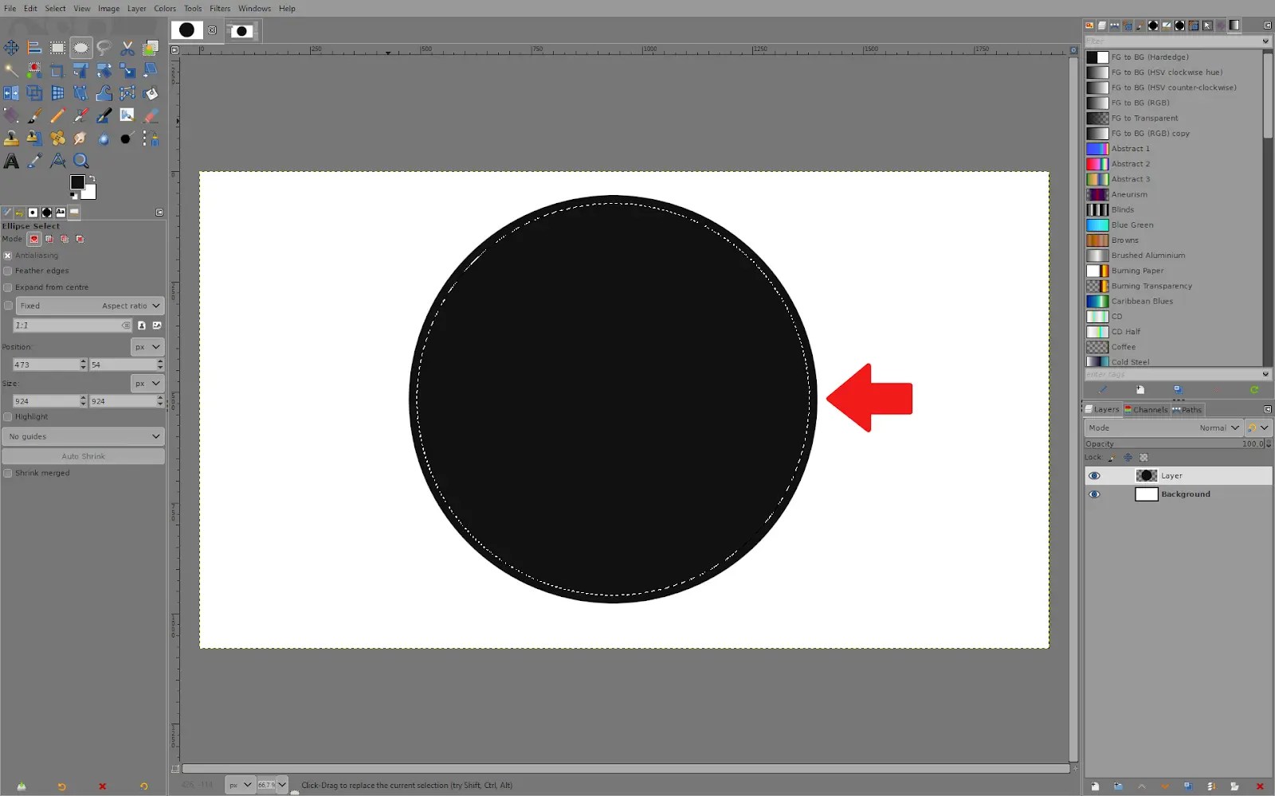Switch to the Channels tab
Screen dimensions: 1275x796
click(1147, 409)
